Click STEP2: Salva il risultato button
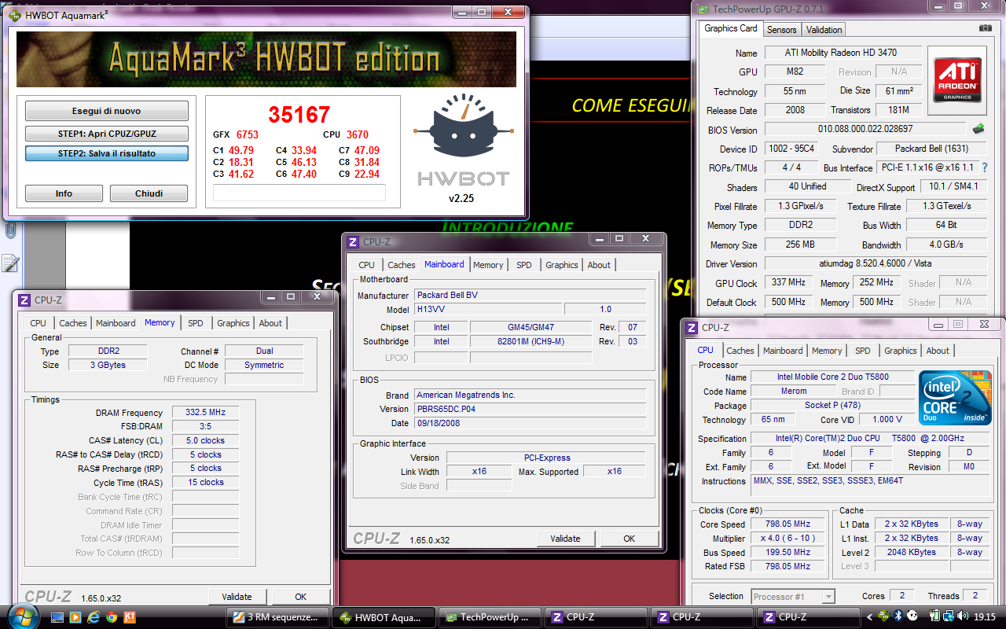 pos(107,153)
